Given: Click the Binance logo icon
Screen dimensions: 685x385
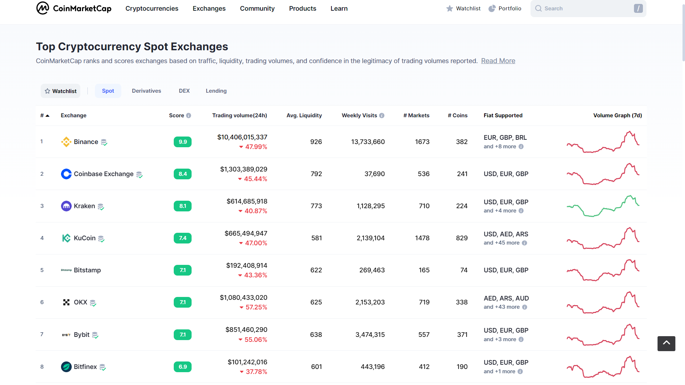Looking at the screenshot, I should (66, 142).
